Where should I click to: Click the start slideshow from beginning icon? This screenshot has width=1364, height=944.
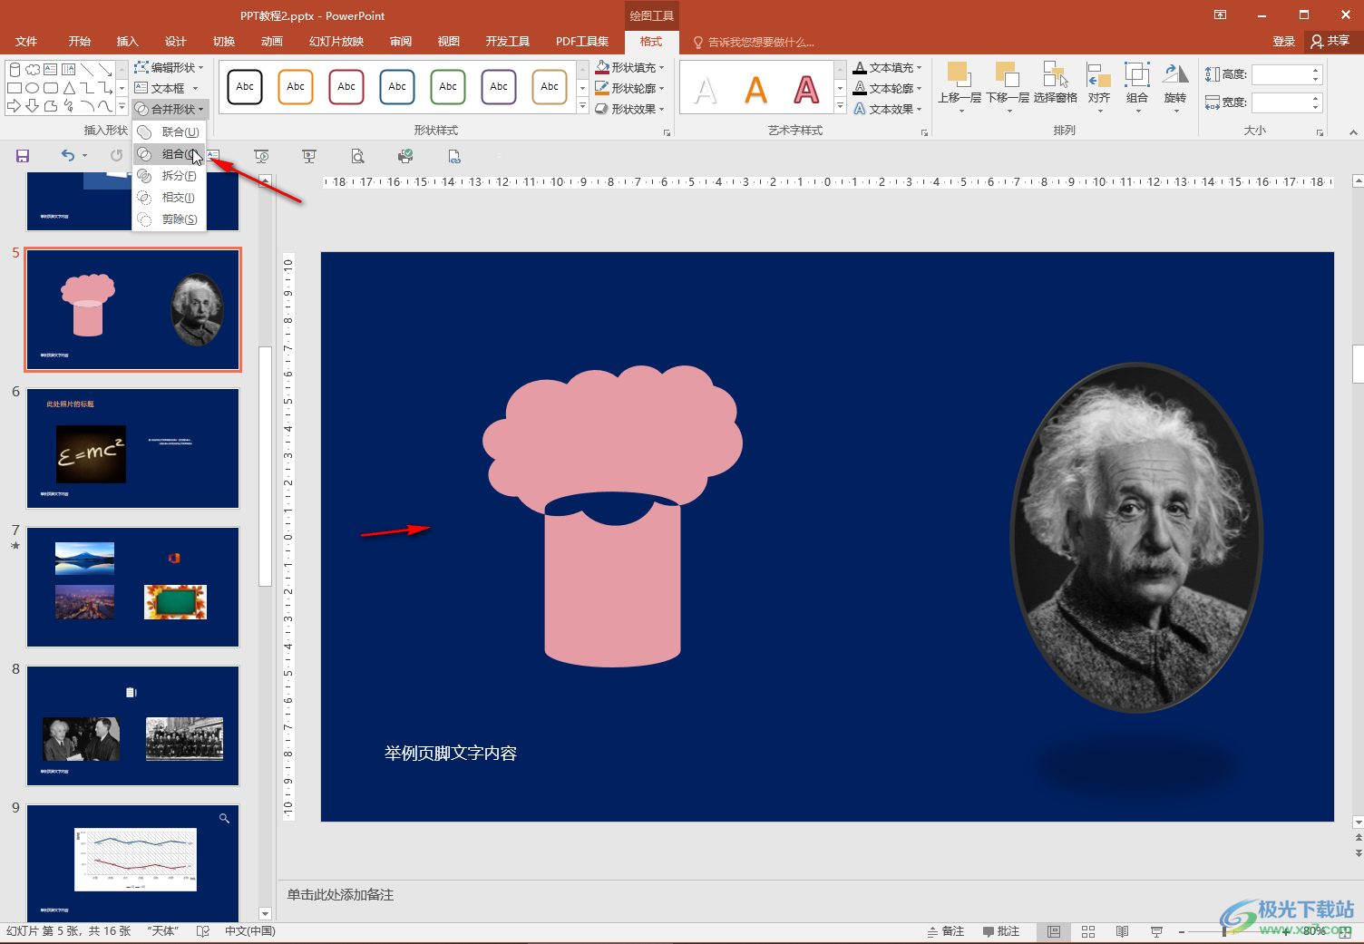pos(261,156)
